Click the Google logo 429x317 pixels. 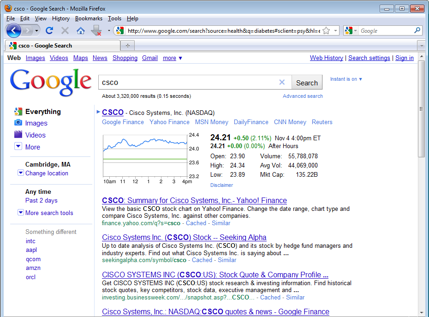(51, 83)
